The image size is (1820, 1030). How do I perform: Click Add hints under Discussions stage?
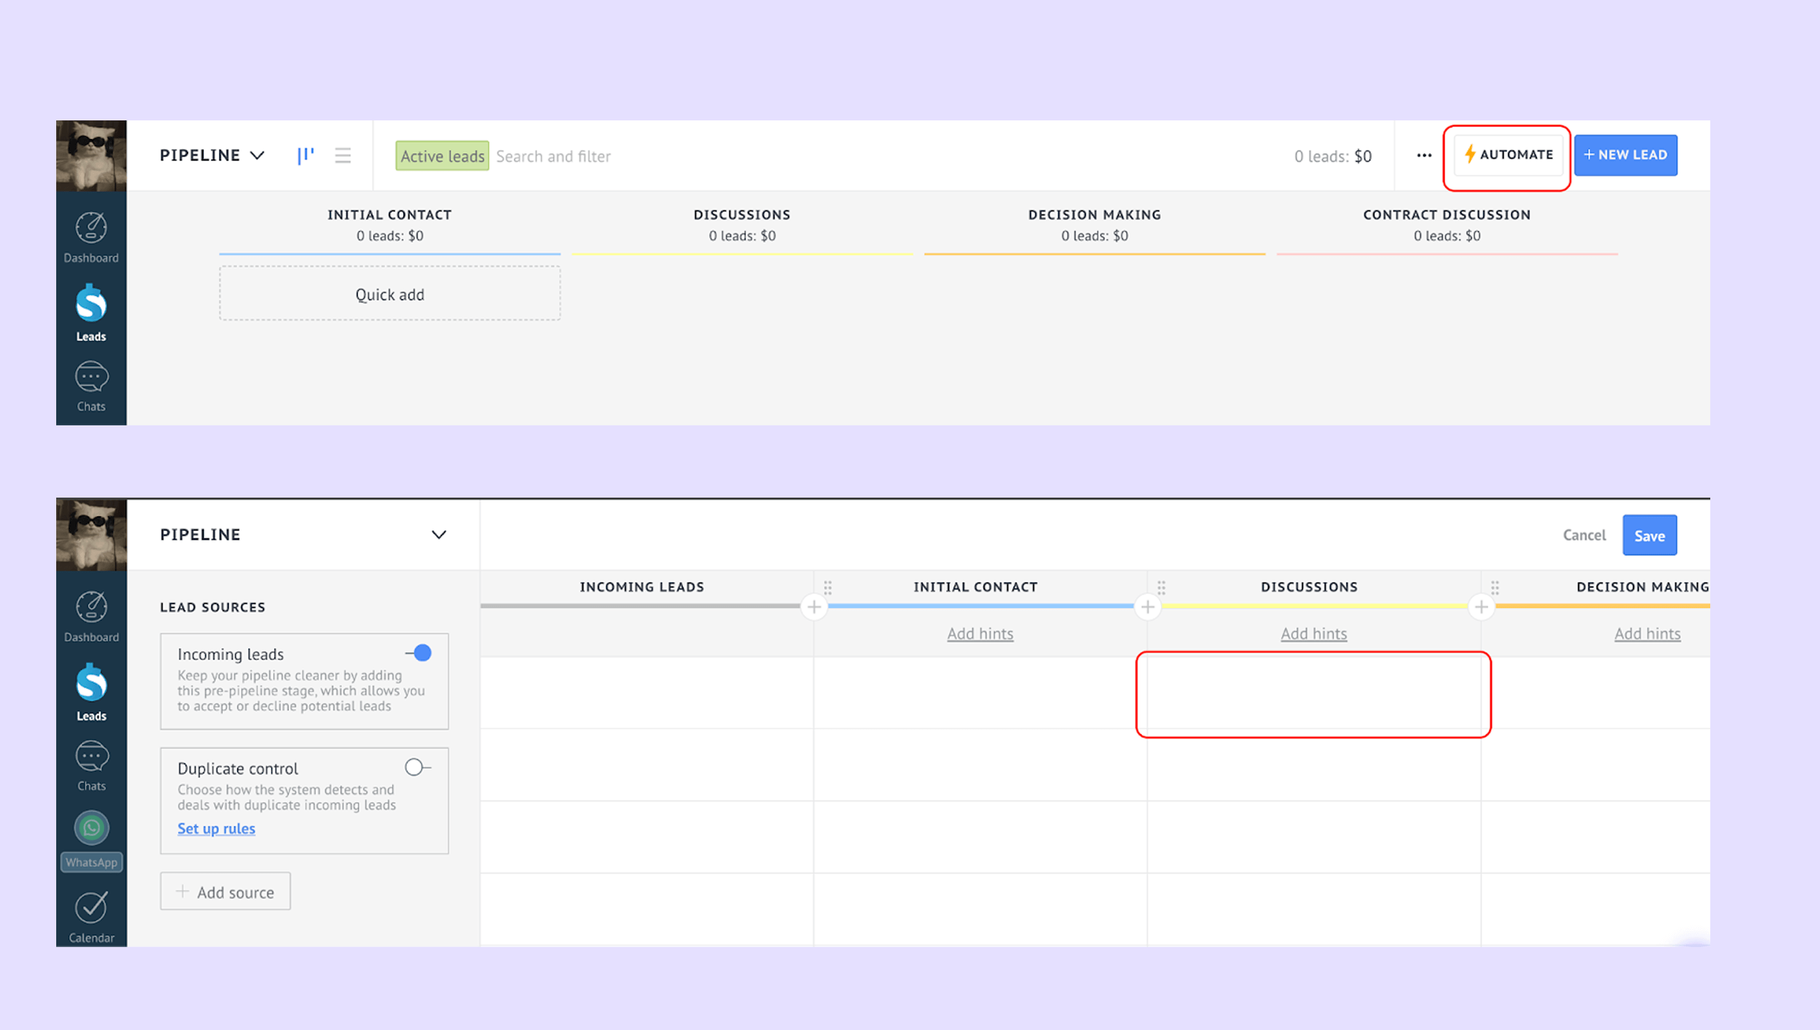coord(1313,634)
